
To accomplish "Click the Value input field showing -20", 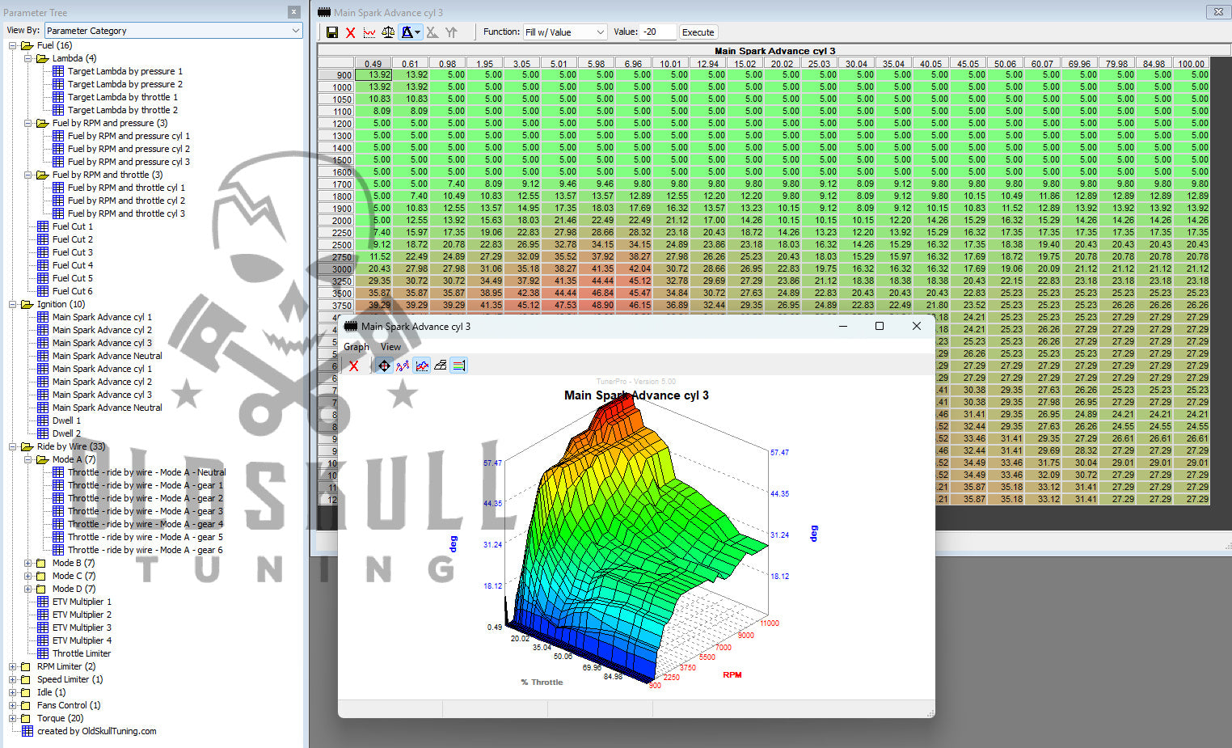I will point(658,32).
